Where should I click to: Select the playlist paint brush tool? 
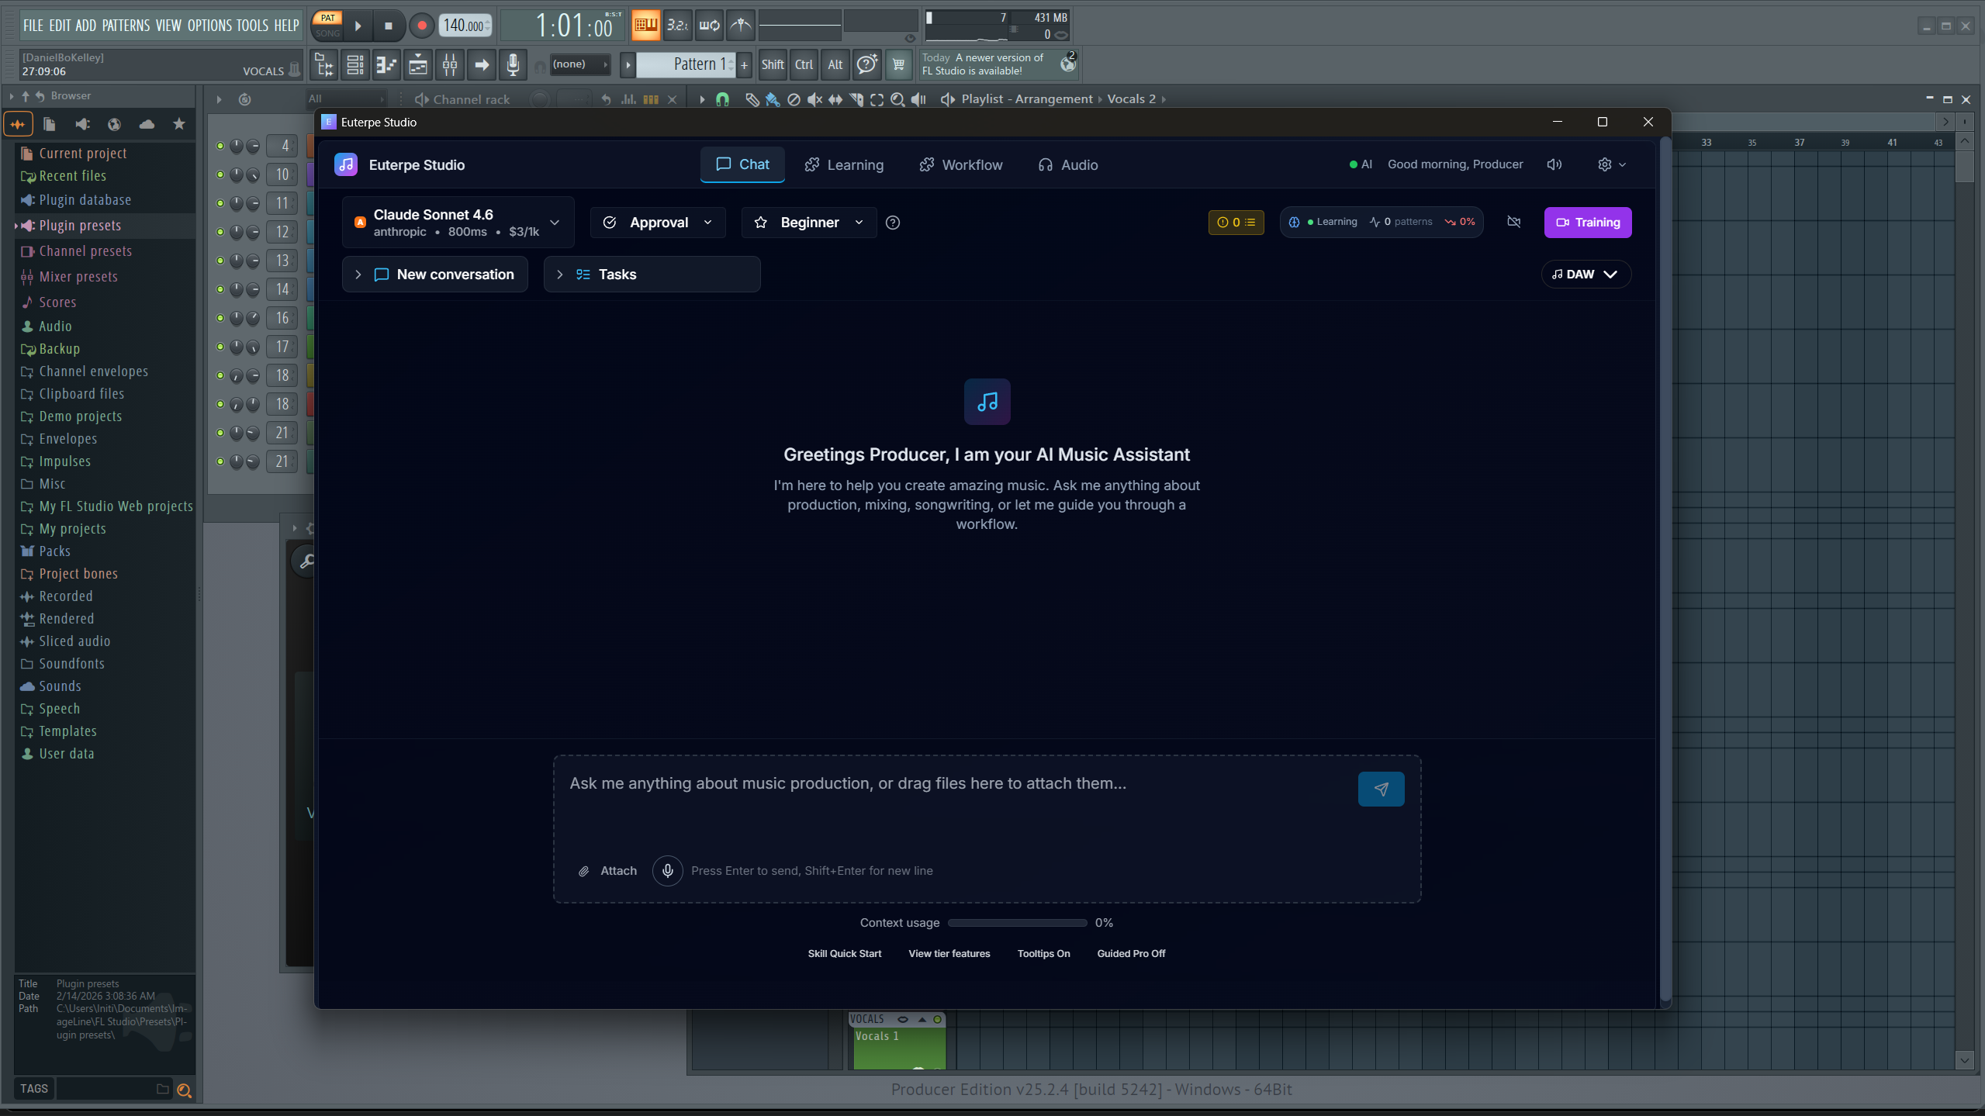coord(773,99)
